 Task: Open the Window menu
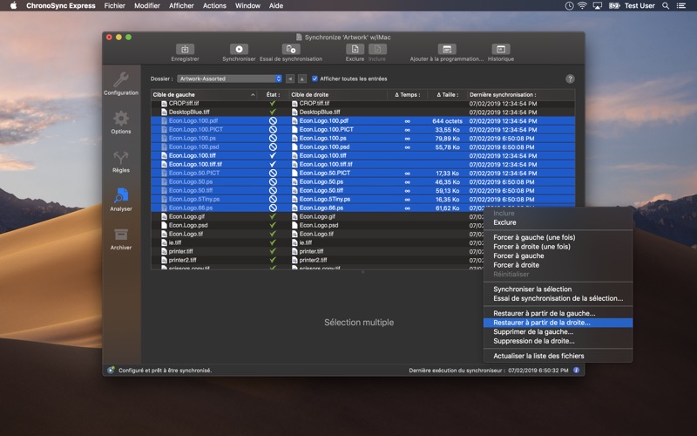(x=247, y=6)
